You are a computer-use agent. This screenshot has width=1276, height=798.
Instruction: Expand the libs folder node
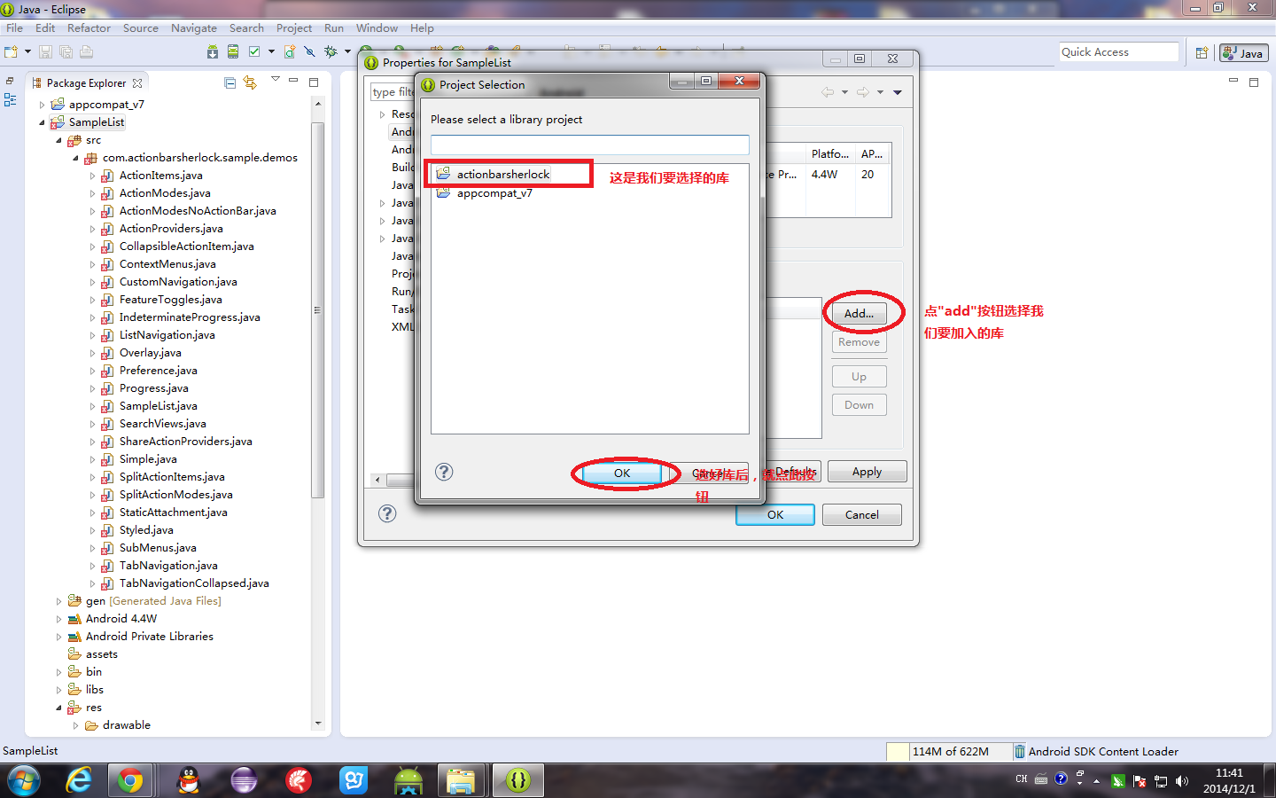click(58, 690)
